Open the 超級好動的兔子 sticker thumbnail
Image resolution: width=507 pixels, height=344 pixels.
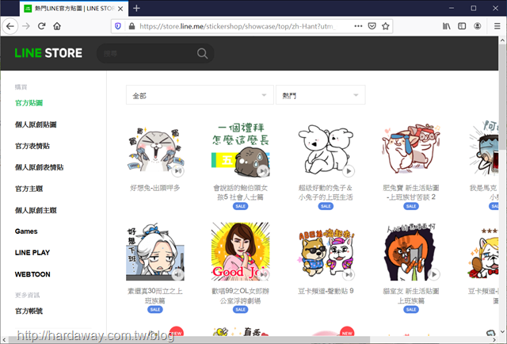point(326,149)
